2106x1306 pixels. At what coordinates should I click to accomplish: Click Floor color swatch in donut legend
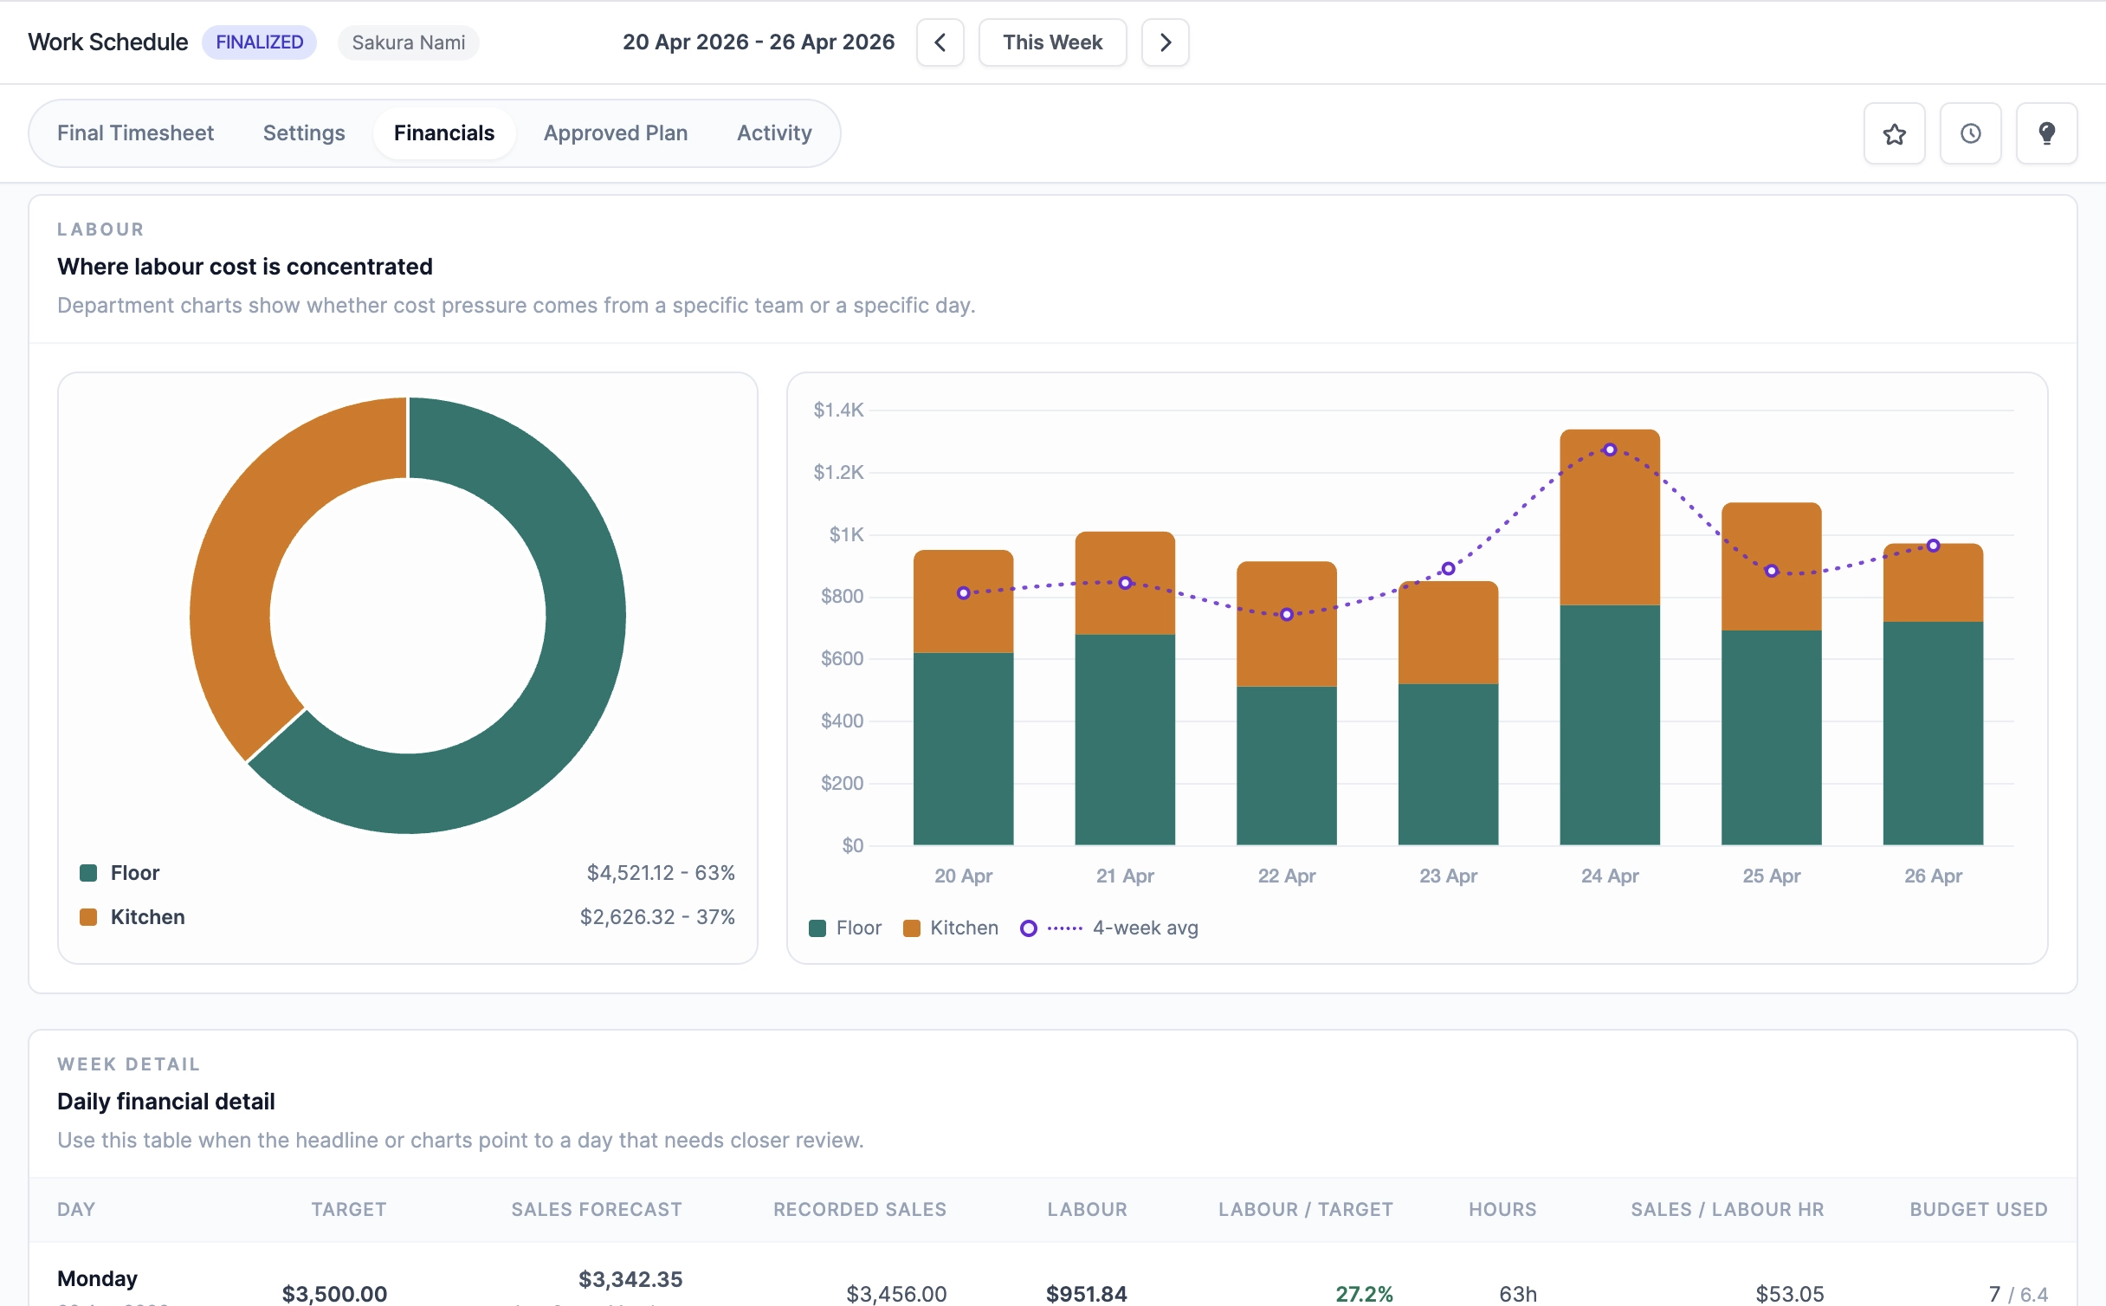[88, 873]
